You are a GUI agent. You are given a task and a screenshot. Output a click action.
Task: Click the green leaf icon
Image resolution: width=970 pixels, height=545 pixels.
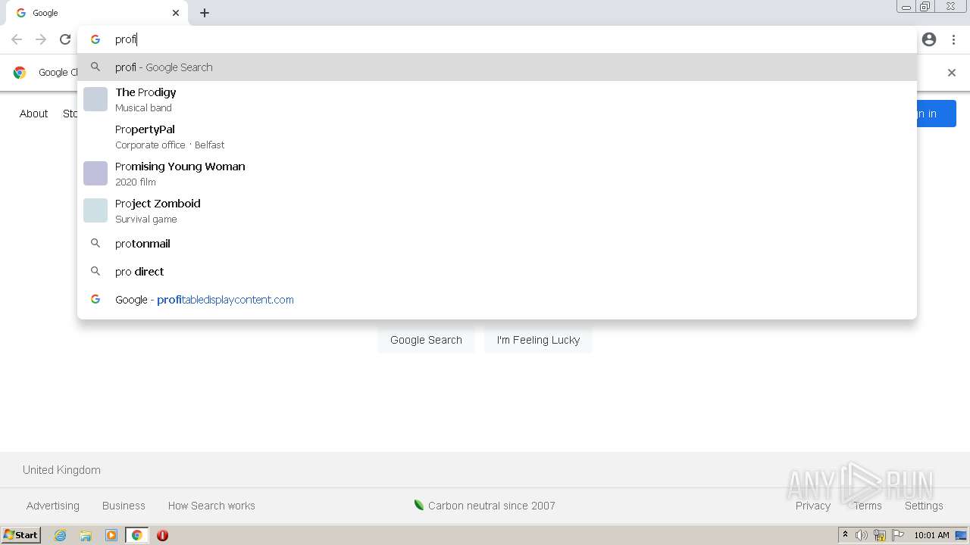coord(419,505)
